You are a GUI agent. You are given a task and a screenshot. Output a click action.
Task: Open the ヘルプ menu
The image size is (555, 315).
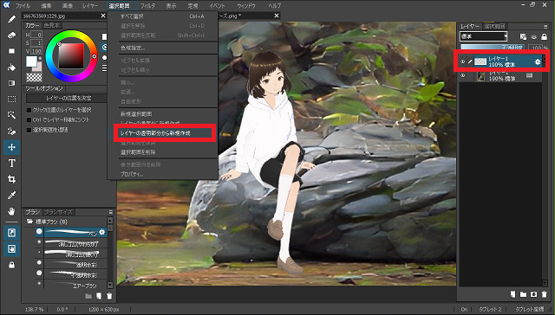(x=275, y=6)
